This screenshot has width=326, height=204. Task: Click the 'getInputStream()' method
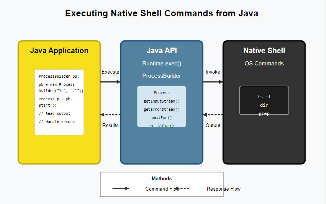coord(162,101)
